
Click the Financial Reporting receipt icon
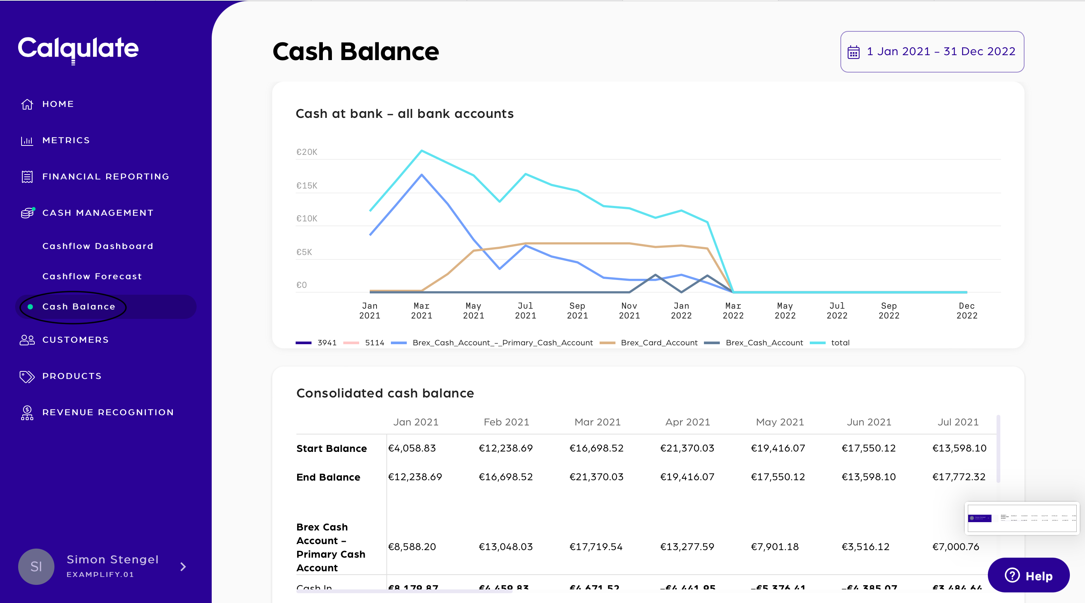pos(27,177)
